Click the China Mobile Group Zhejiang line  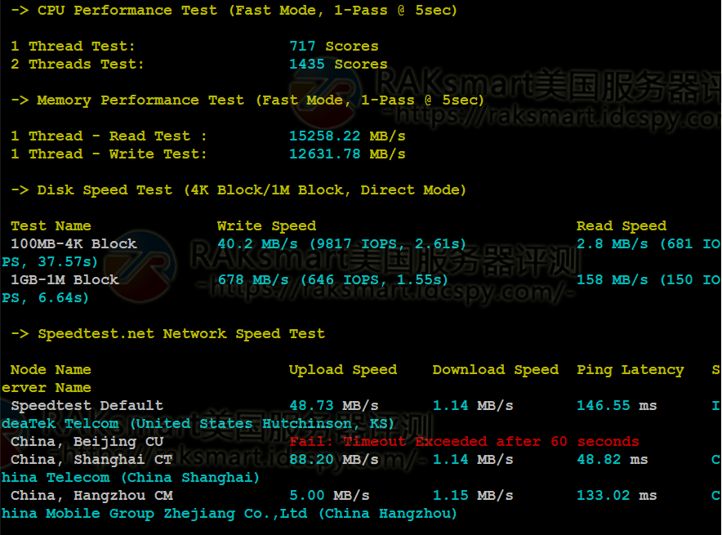tap(230, 514)
